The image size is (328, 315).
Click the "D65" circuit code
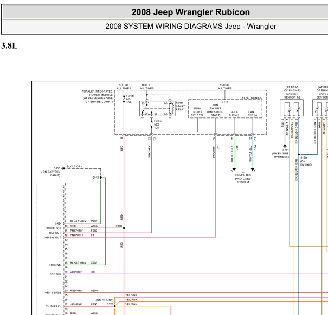(237, 148)
